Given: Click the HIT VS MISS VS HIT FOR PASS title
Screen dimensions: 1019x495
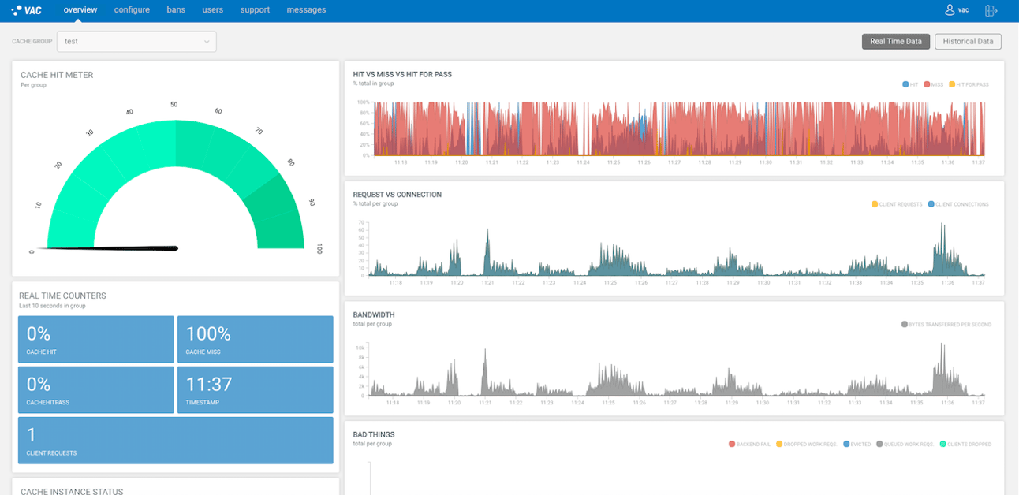Looking at the screenshot, I should [x=402, y=74].
